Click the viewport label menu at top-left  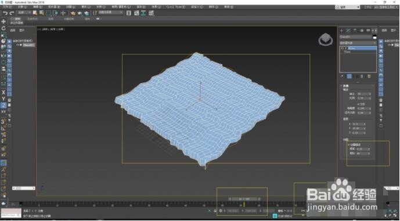pyautogui.click(x=51, y=30)
